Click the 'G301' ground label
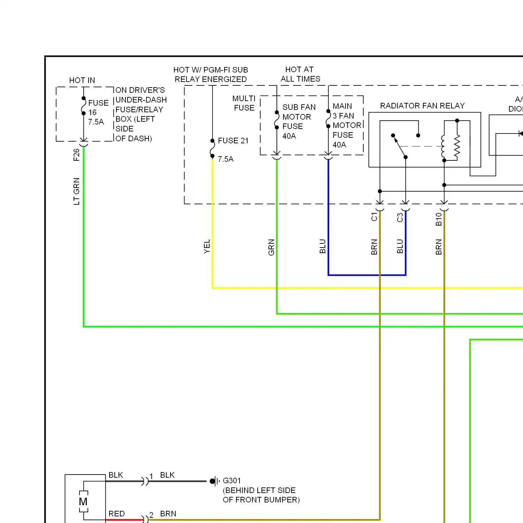This screenshot has width=523, height=523. pyautogui.click(x=232, y=480)
